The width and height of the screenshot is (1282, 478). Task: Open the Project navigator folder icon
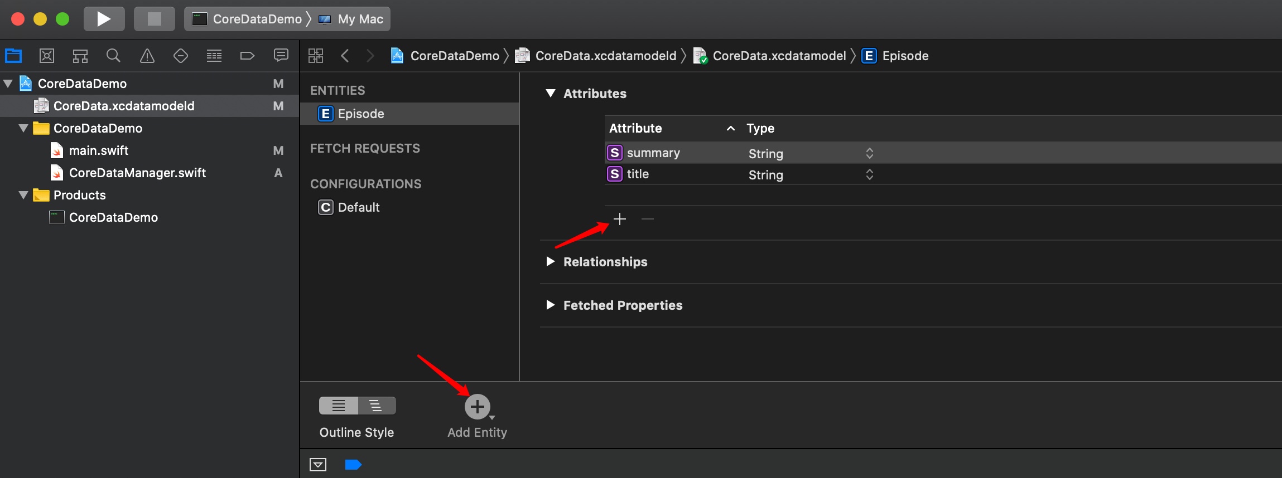click(x=13, y=56)
